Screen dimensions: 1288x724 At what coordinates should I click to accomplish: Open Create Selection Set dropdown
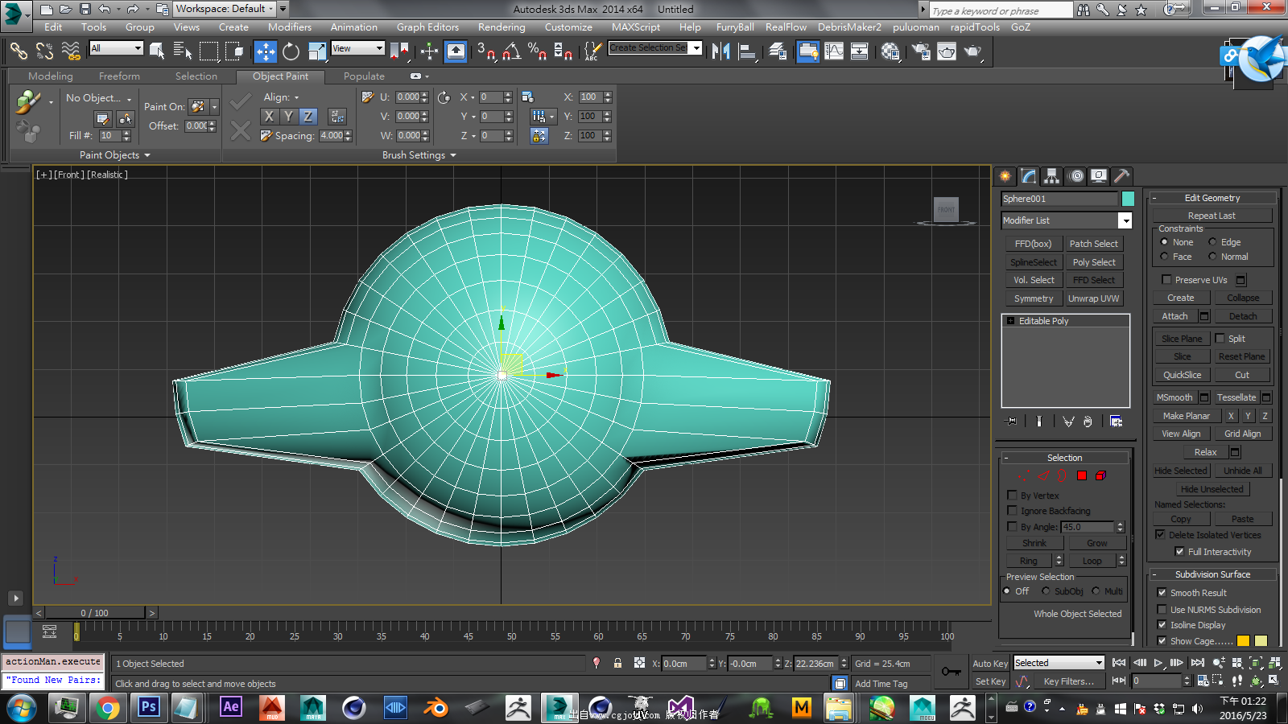tap(696, 48)
